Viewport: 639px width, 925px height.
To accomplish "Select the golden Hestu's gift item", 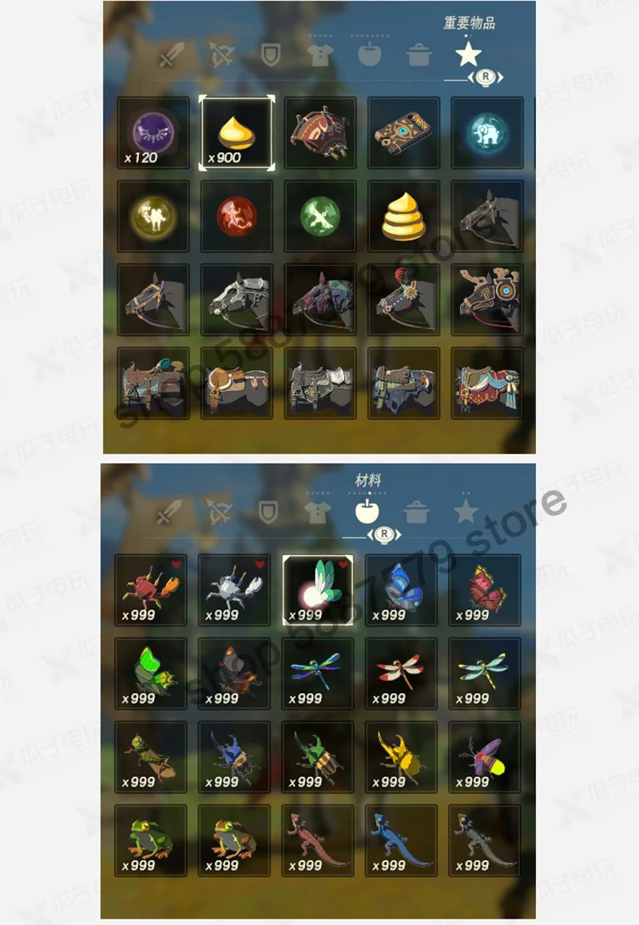I will coord(403,216).
